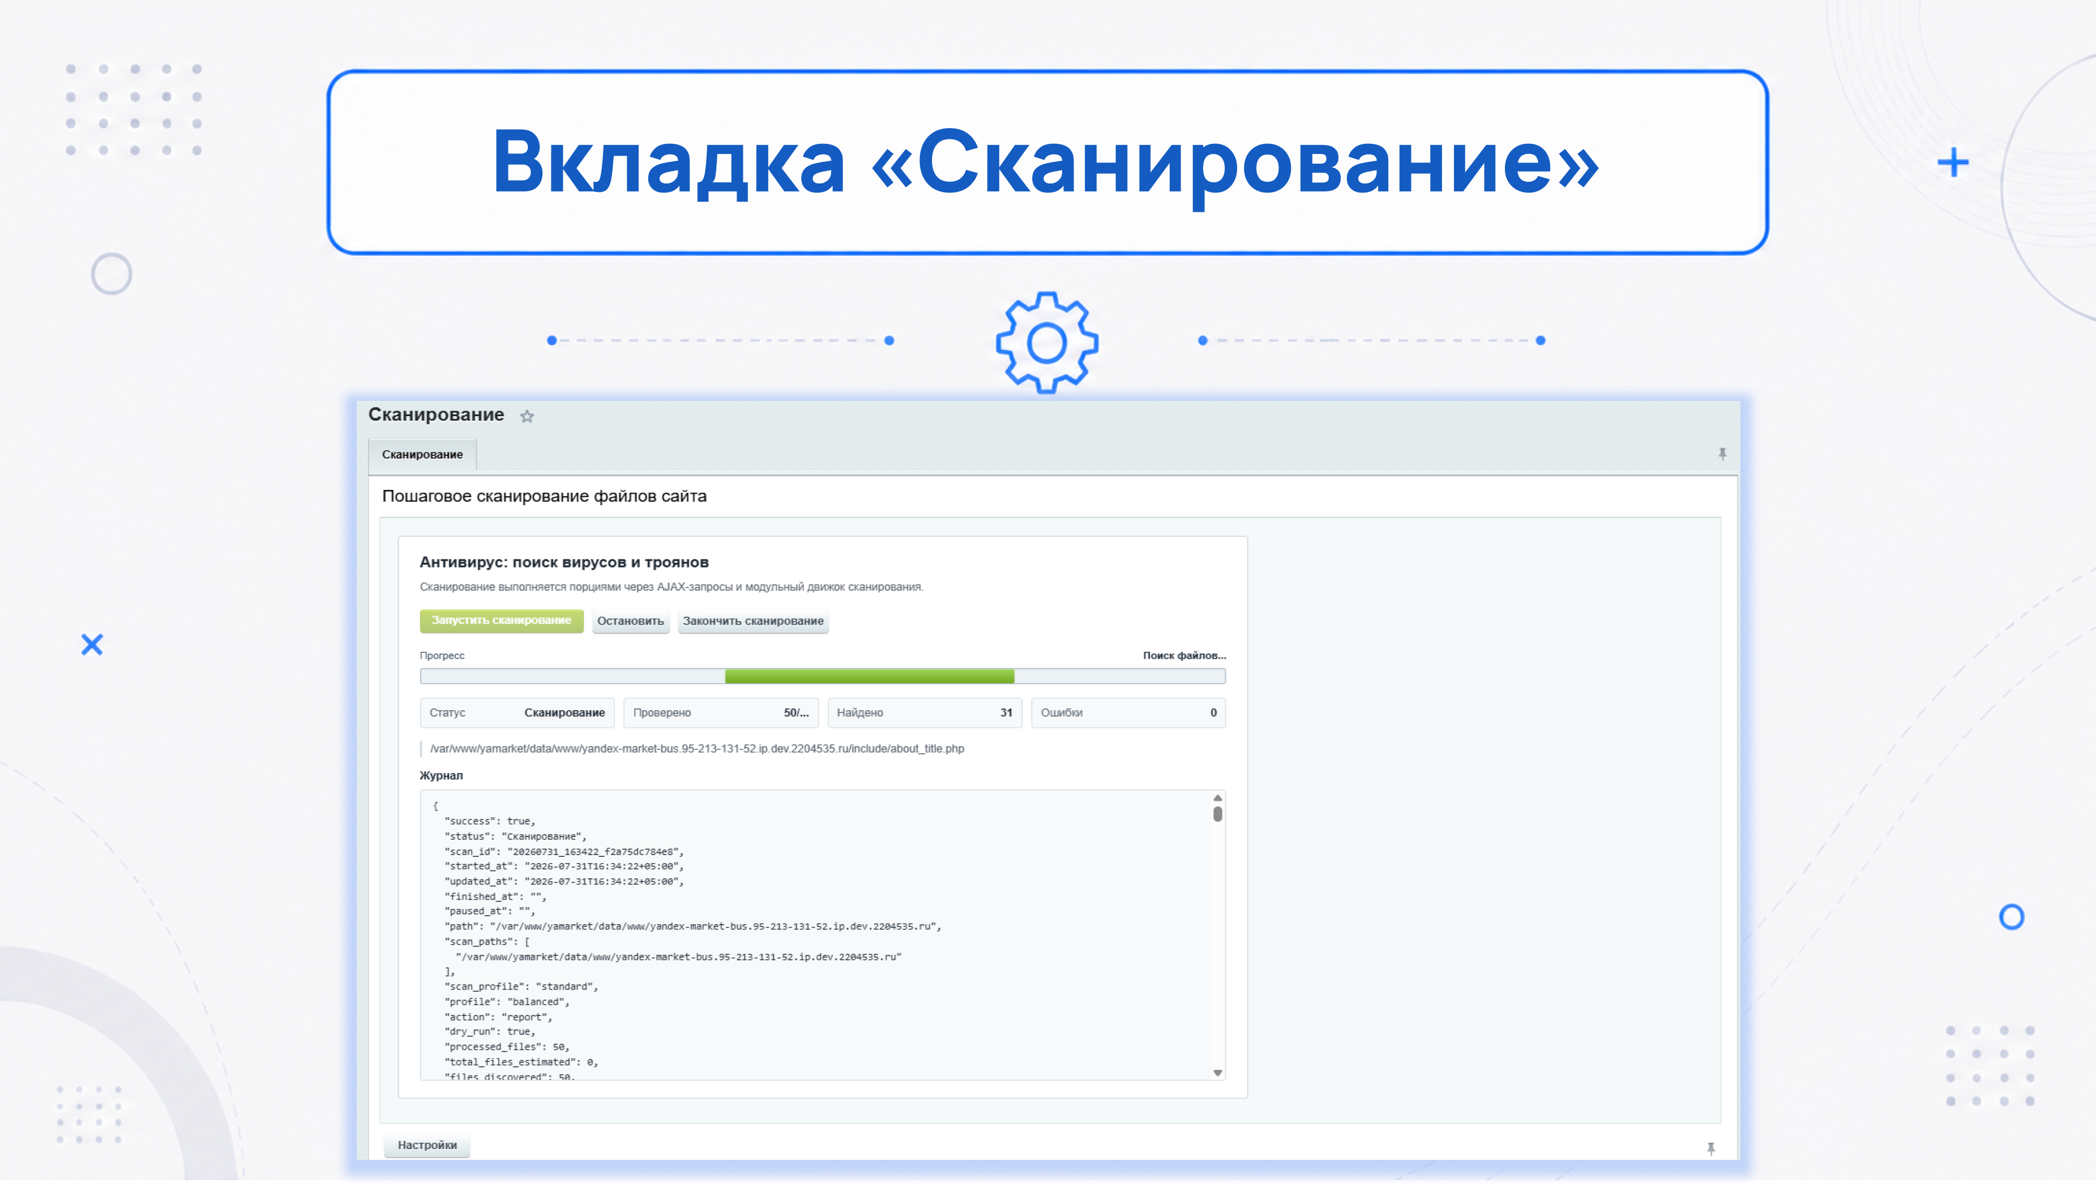Screen dimensions: 2096x1187
Task: Select the Найдено value 31
Action: 1007,714
